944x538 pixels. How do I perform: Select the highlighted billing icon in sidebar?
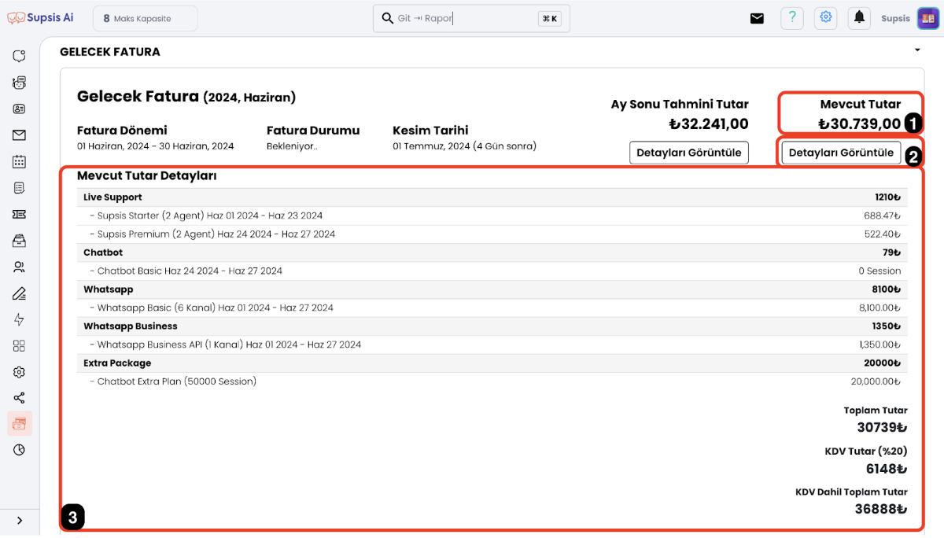(19, 424)
